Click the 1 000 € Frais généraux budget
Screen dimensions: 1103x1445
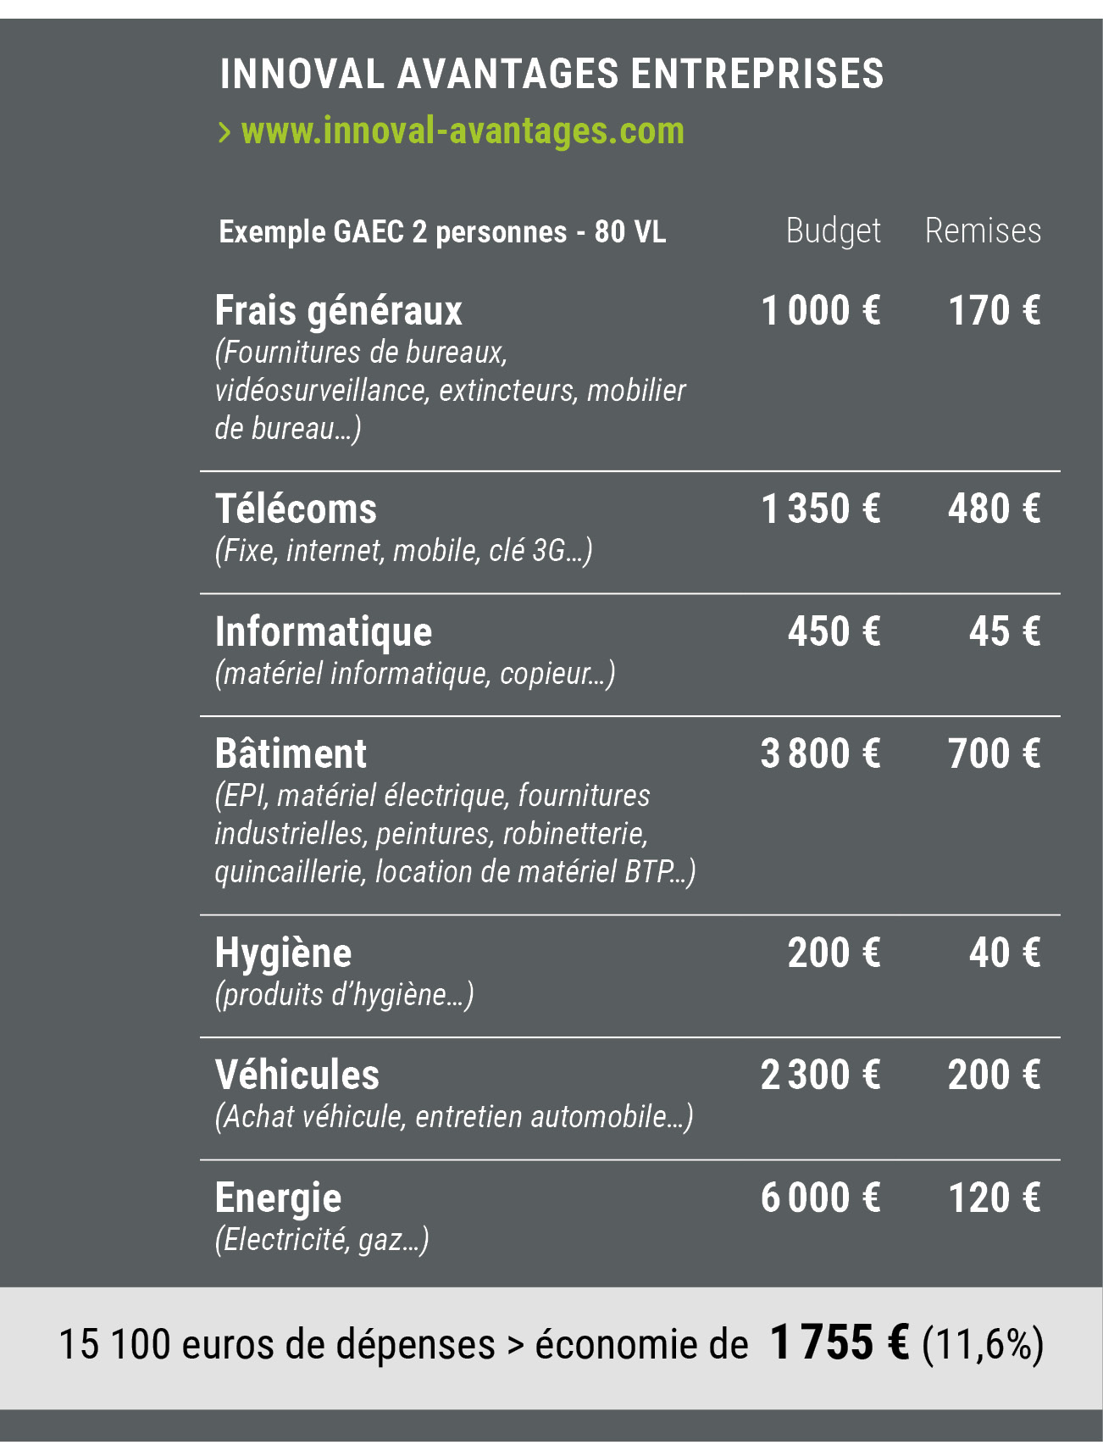(820, 310)
